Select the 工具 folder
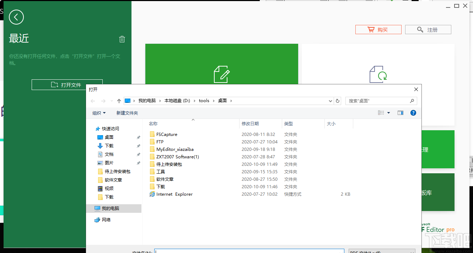The height and width of the screenshot is (253, 473). [x=161, y=172]
